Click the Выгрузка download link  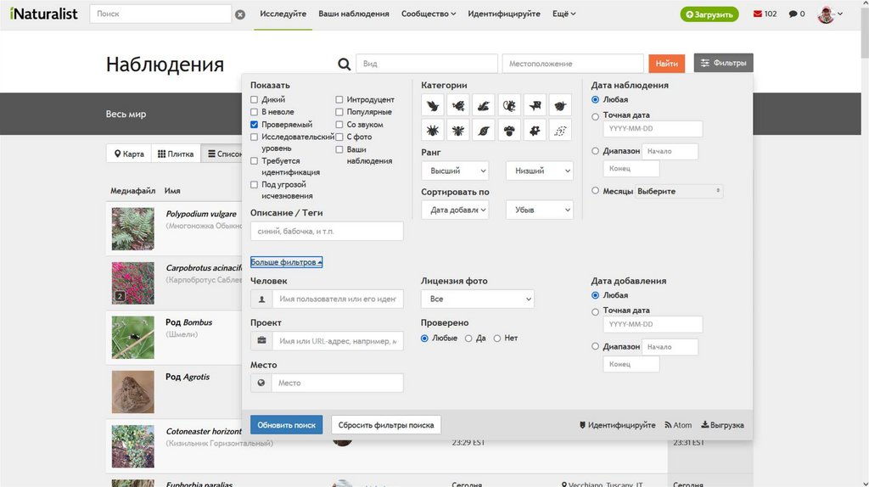723,425
